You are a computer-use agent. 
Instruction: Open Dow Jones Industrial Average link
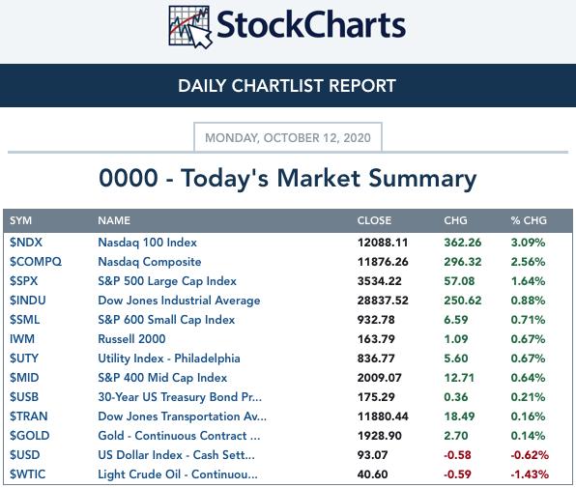(179, 301)
